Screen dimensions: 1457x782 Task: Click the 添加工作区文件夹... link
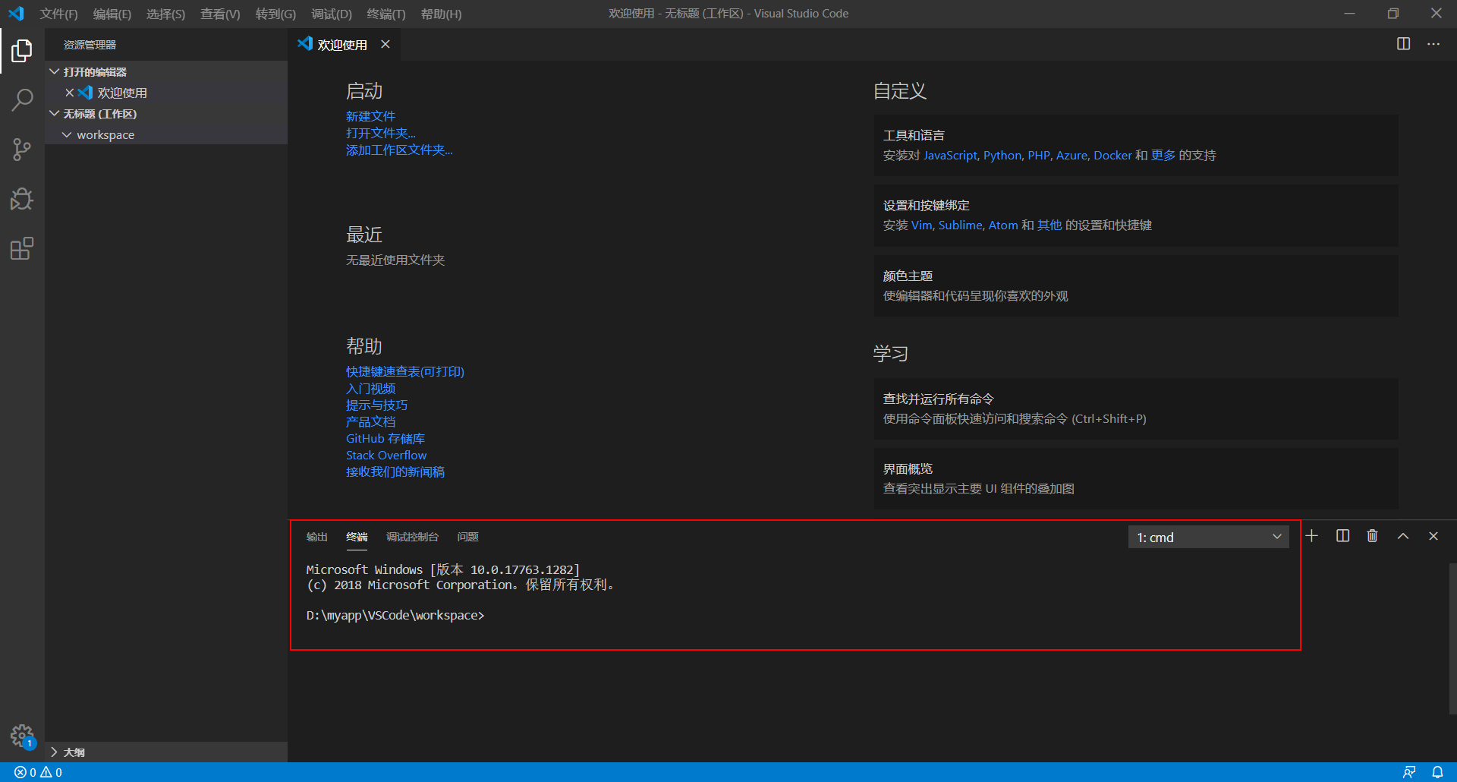click(x=399, y=150)
